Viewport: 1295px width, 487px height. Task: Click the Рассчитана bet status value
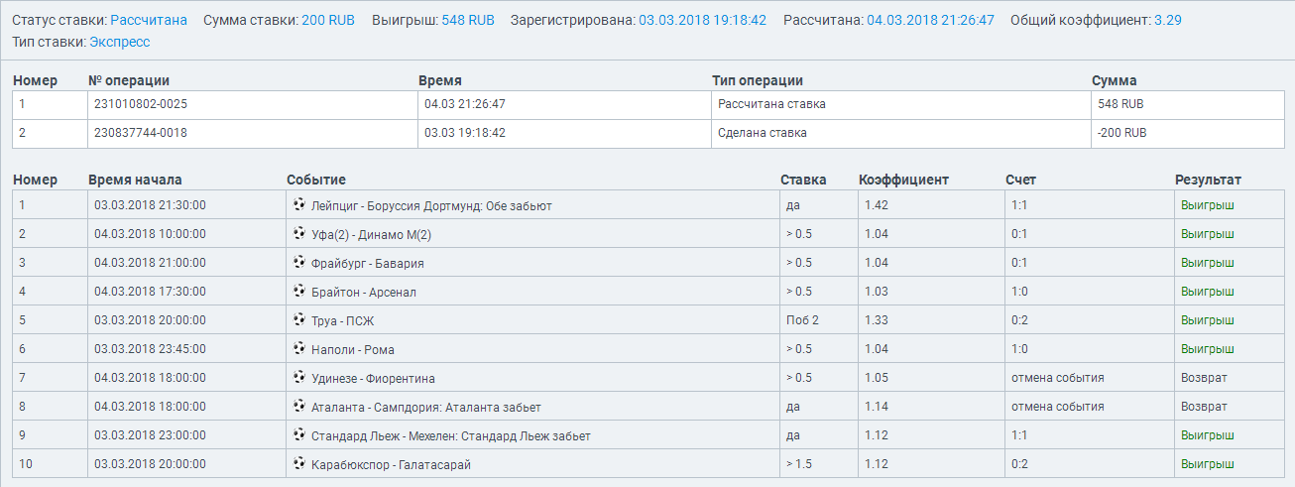[x=149, y=20]
